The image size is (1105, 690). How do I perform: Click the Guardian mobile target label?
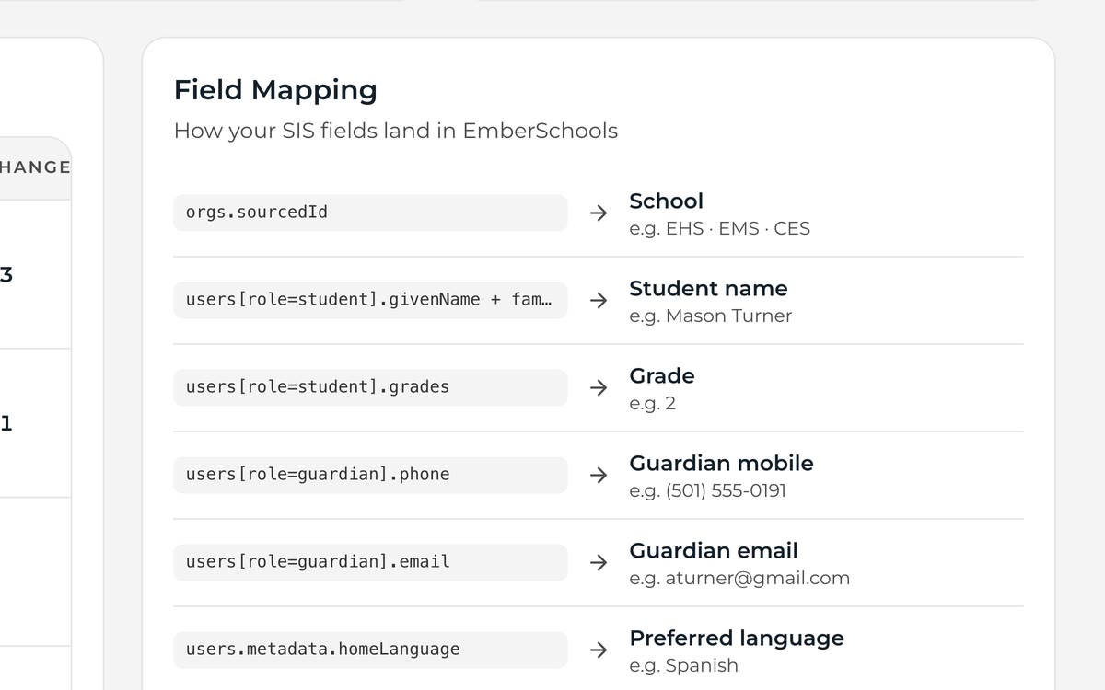tap(721, 463)
